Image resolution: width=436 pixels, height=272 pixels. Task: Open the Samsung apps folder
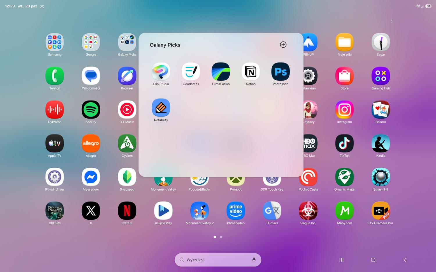point(55,42)
